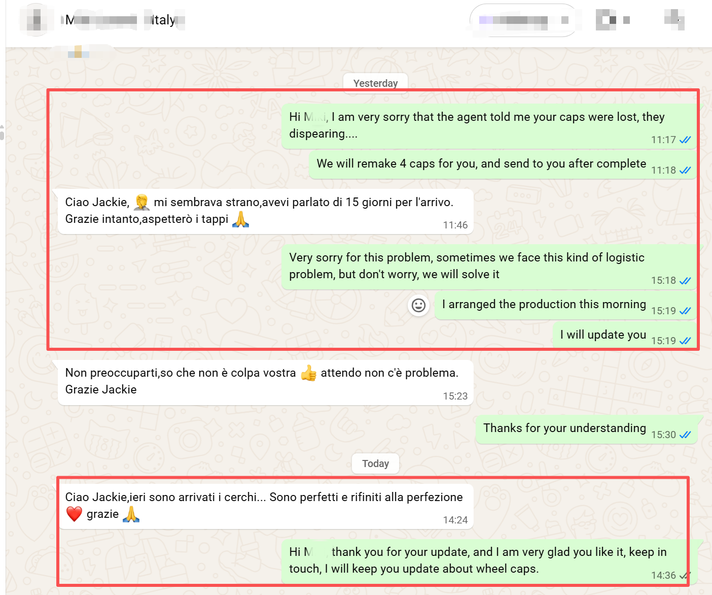Click the read ticks next to 15:30

point(685,435)
